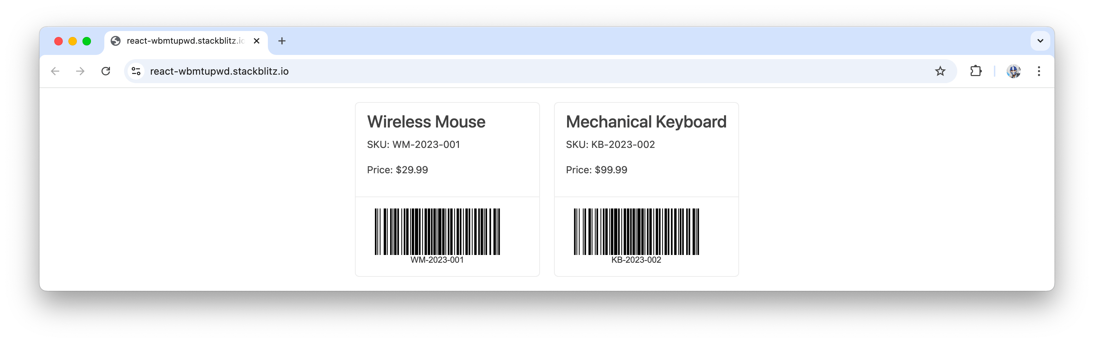This screenshot has width=1094, height=343.
Task: Click the browser forward arrow
Action: [80, 71]
